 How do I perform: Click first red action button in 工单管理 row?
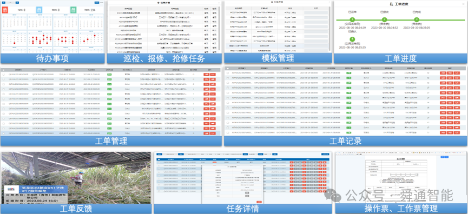coord(206,75)
